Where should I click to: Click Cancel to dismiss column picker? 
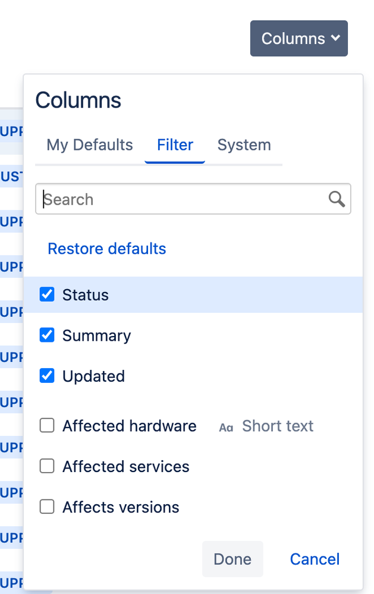click(315, 559)
